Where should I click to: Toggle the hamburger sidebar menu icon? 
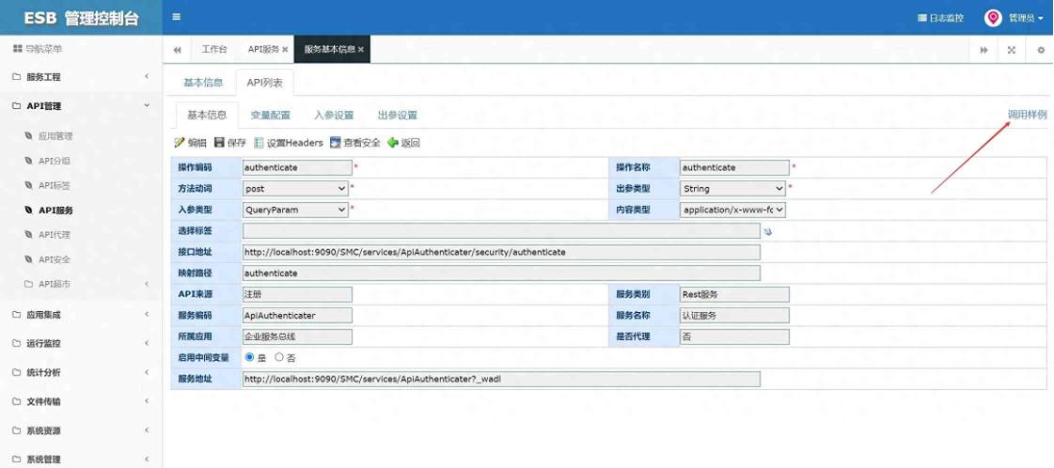point(176,18)
